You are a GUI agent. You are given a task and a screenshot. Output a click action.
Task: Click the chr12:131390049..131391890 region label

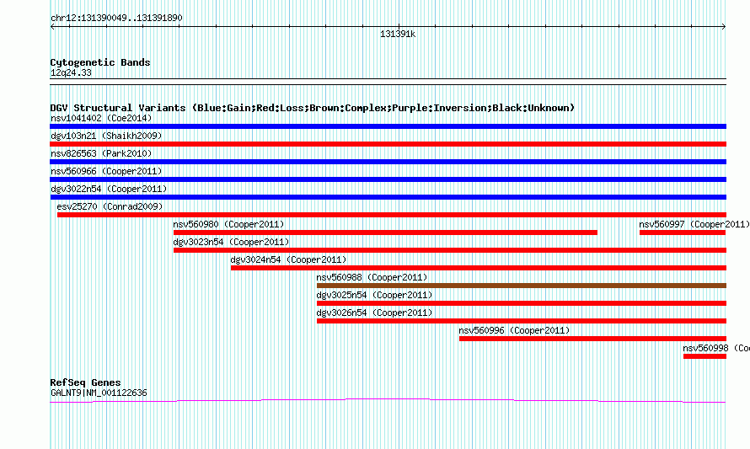116,19
